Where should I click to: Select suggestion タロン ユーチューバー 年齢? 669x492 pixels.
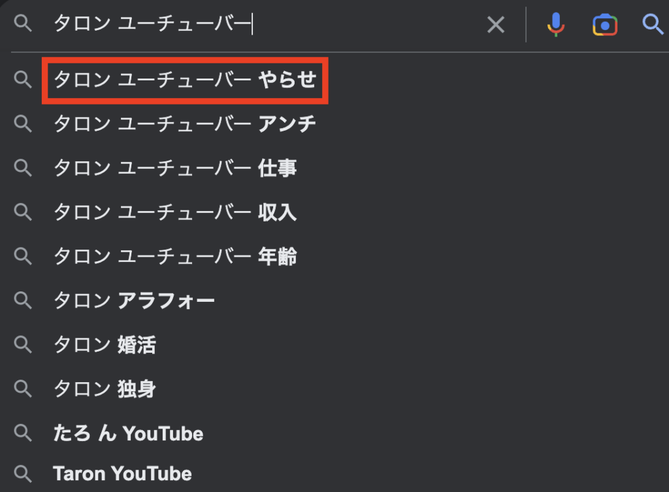click(175, 257)
